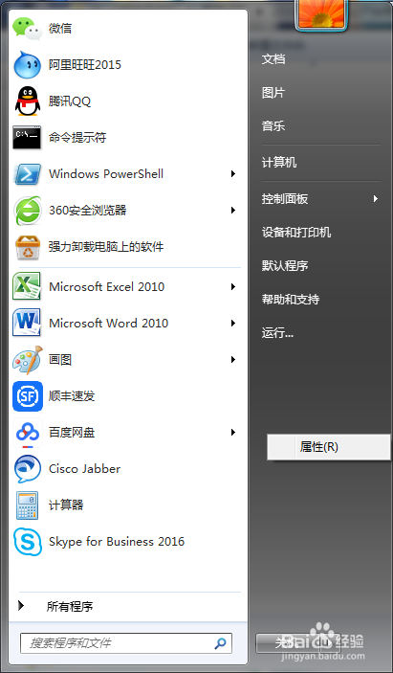Open 强力卸载电脑上的软件 recycle icon

pyautogui.click(x=28, y=247)
